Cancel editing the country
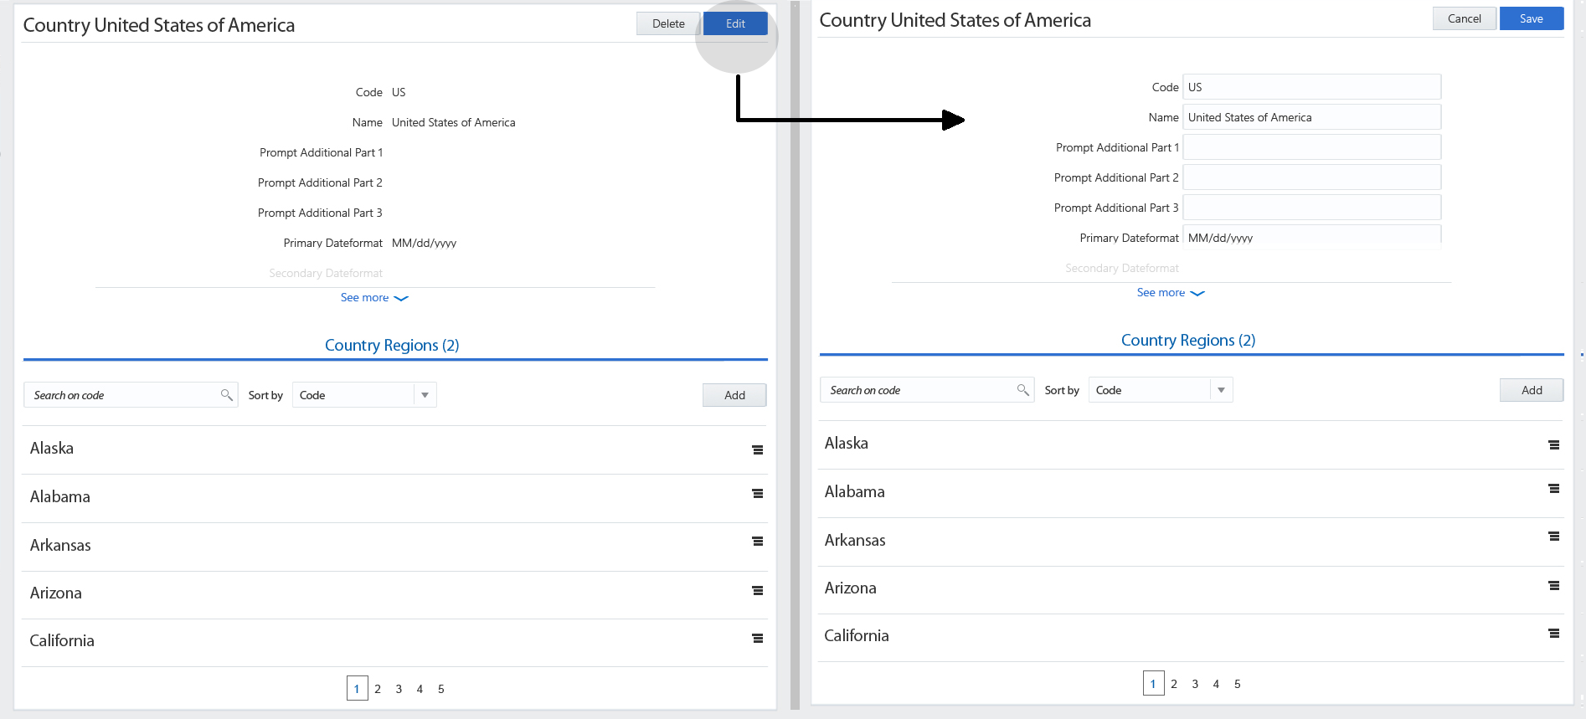 point(1464,18)
